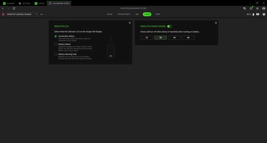Screen dimensions: 267x143
Task: Click the red profile icon beside dropdown
Action: (3, 14)
